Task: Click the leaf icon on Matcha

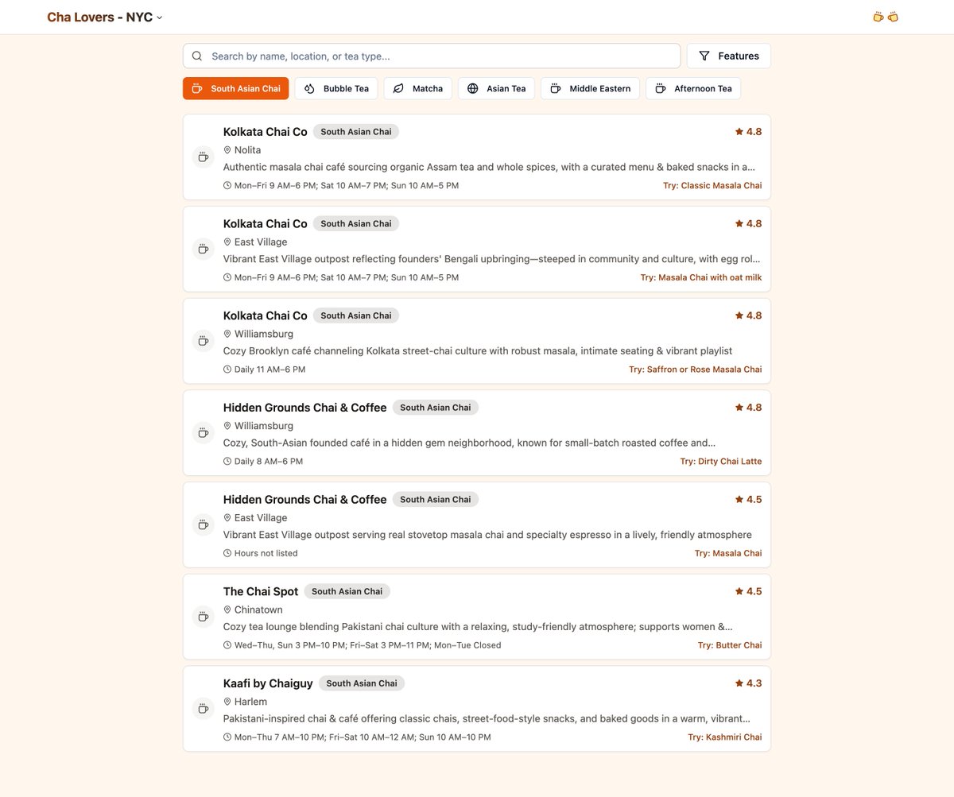Action: (398, 88)
